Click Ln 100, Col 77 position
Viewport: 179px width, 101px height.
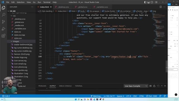tap(109, 96)
